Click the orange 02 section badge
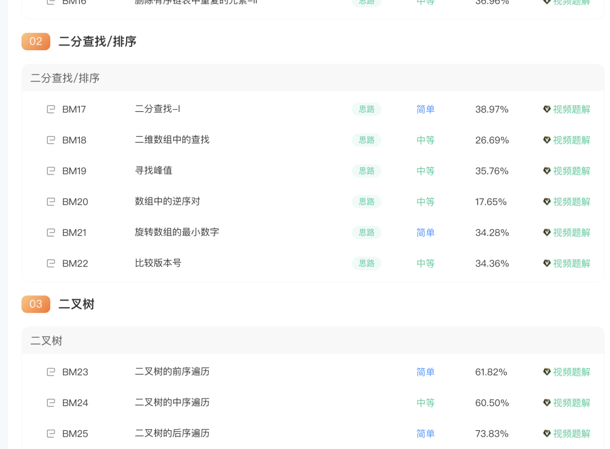The image size is (610, 449). click(x=36, y=41)
